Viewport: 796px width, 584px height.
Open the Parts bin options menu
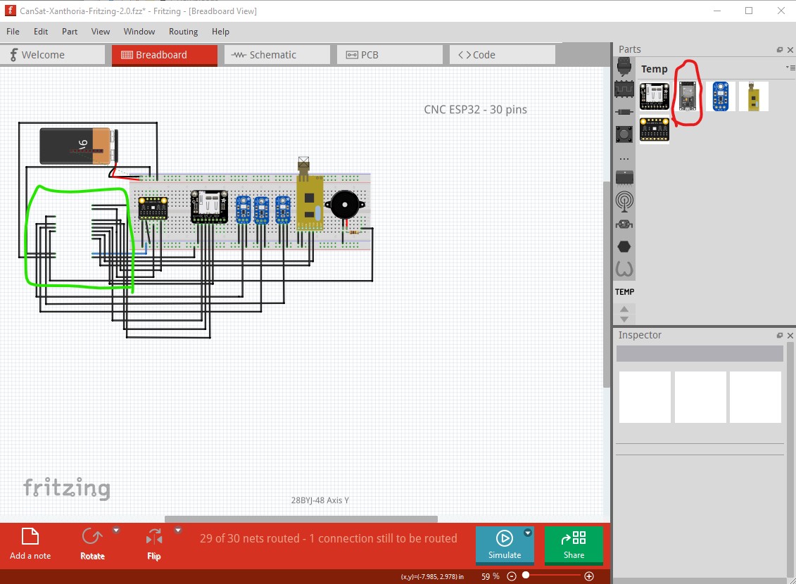[790, 68]
